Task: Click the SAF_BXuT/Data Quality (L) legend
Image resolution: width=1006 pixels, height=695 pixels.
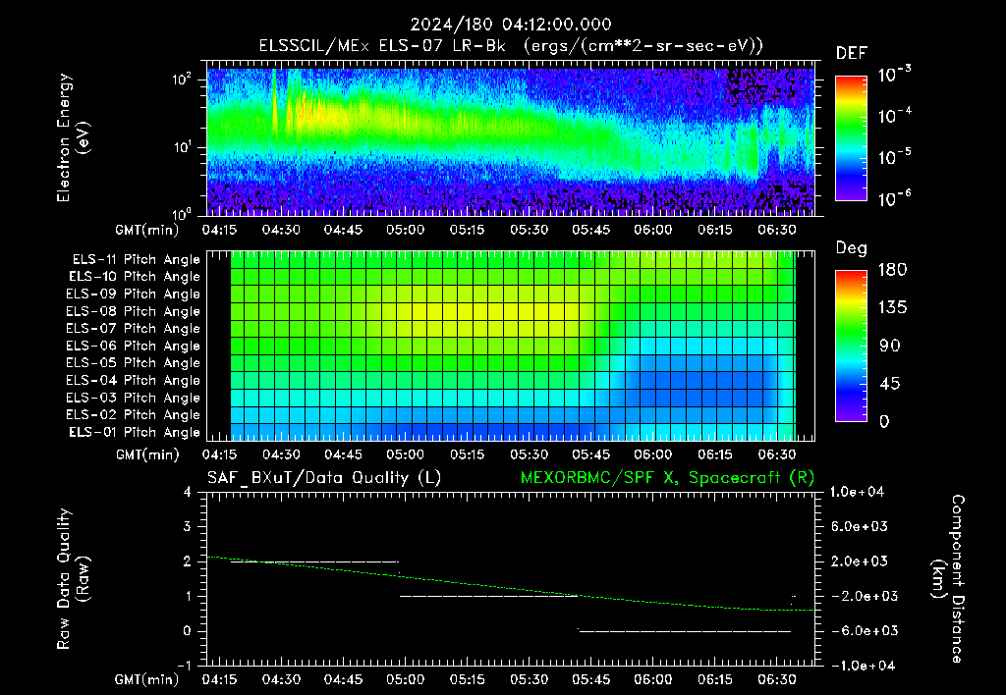Action: click(x=324, y=478)
